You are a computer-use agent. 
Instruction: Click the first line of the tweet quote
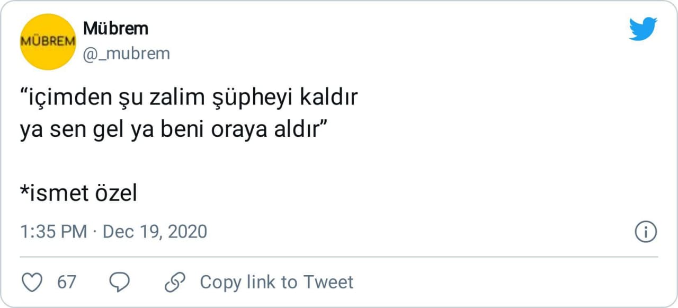pos(189,99)
